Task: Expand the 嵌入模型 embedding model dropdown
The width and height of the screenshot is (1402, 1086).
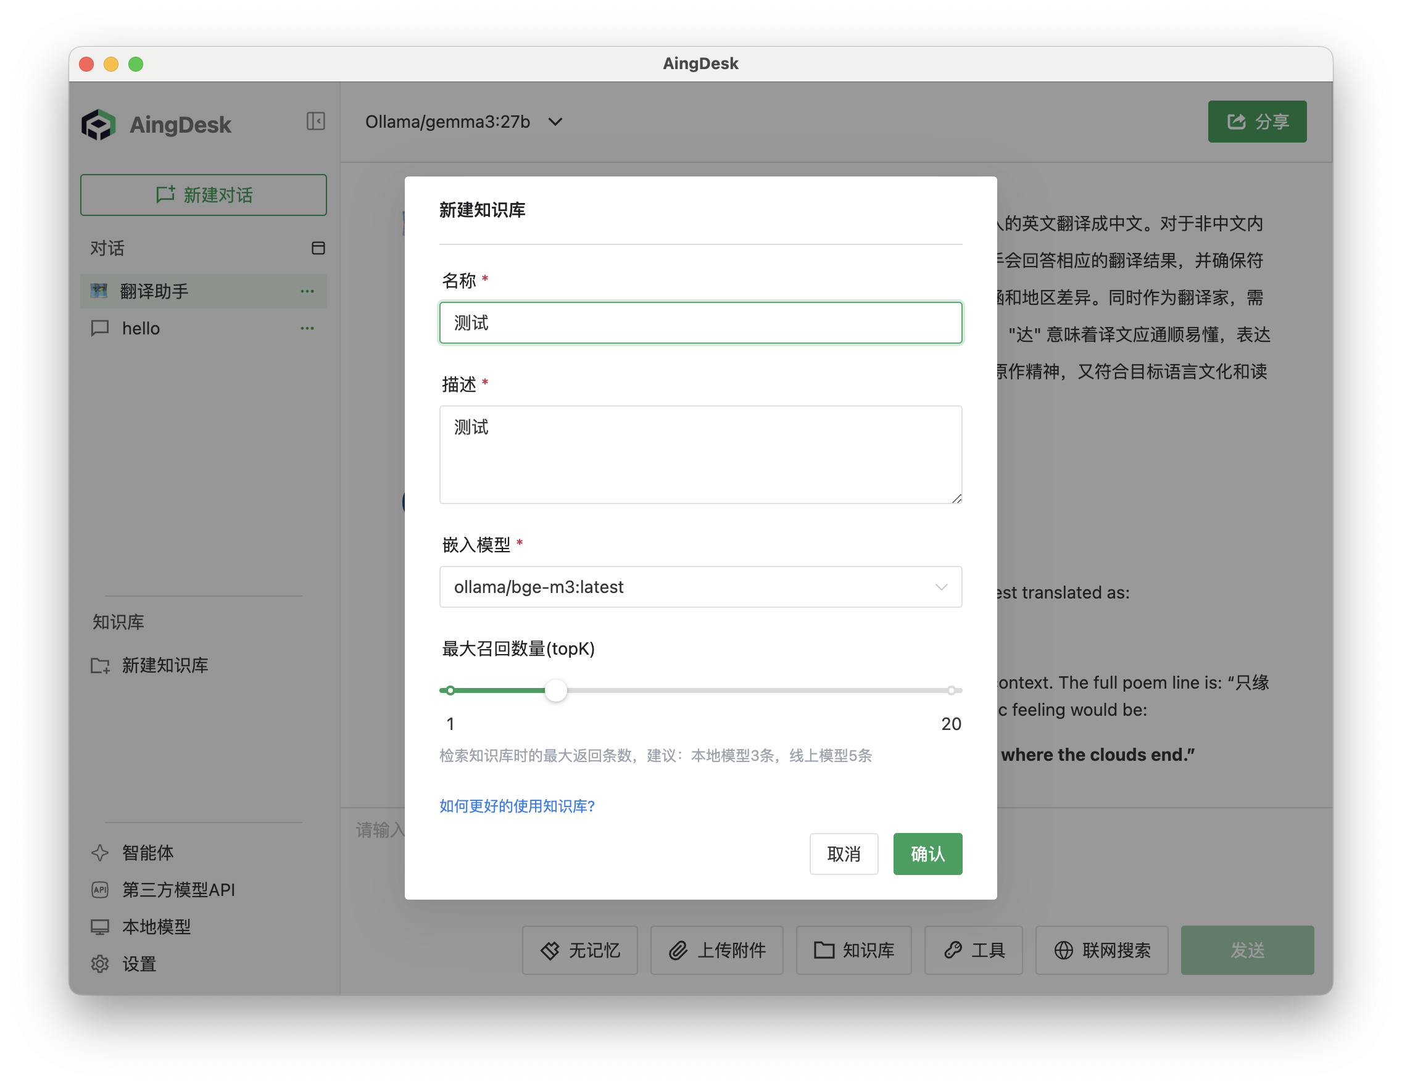Action: click(x=700, y=587)
